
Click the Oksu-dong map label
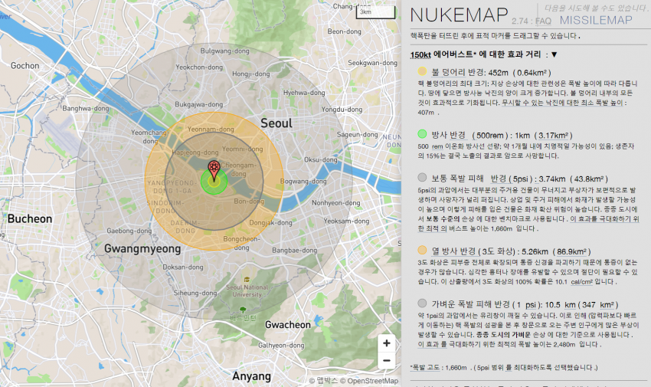point(321,160)
